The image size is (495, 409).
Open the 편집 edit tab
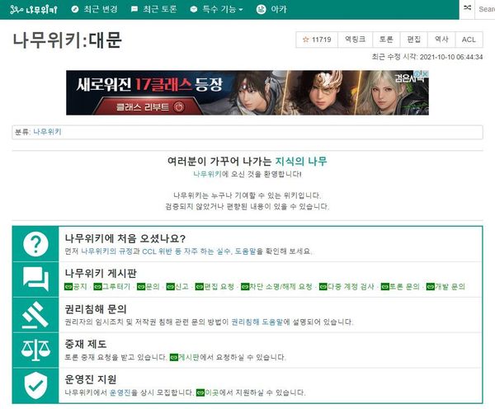pyautogui.click(x=413, y=40)
